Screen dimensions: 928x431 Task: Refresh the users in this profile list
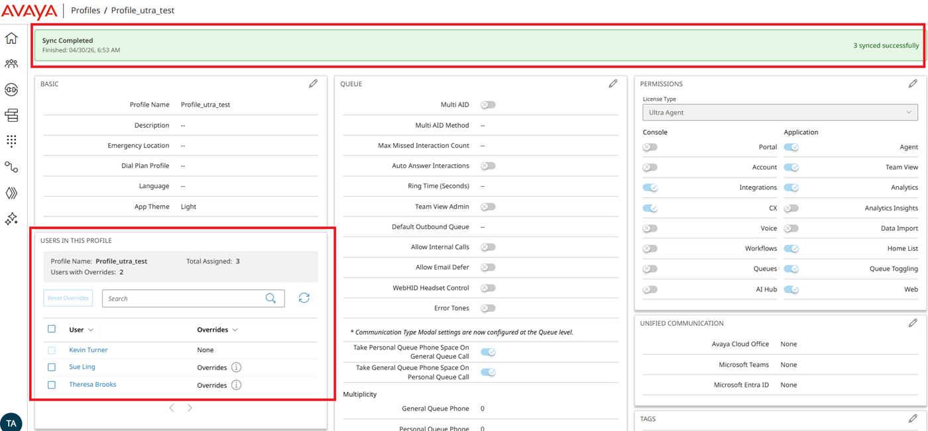click(x=304, y=298)
